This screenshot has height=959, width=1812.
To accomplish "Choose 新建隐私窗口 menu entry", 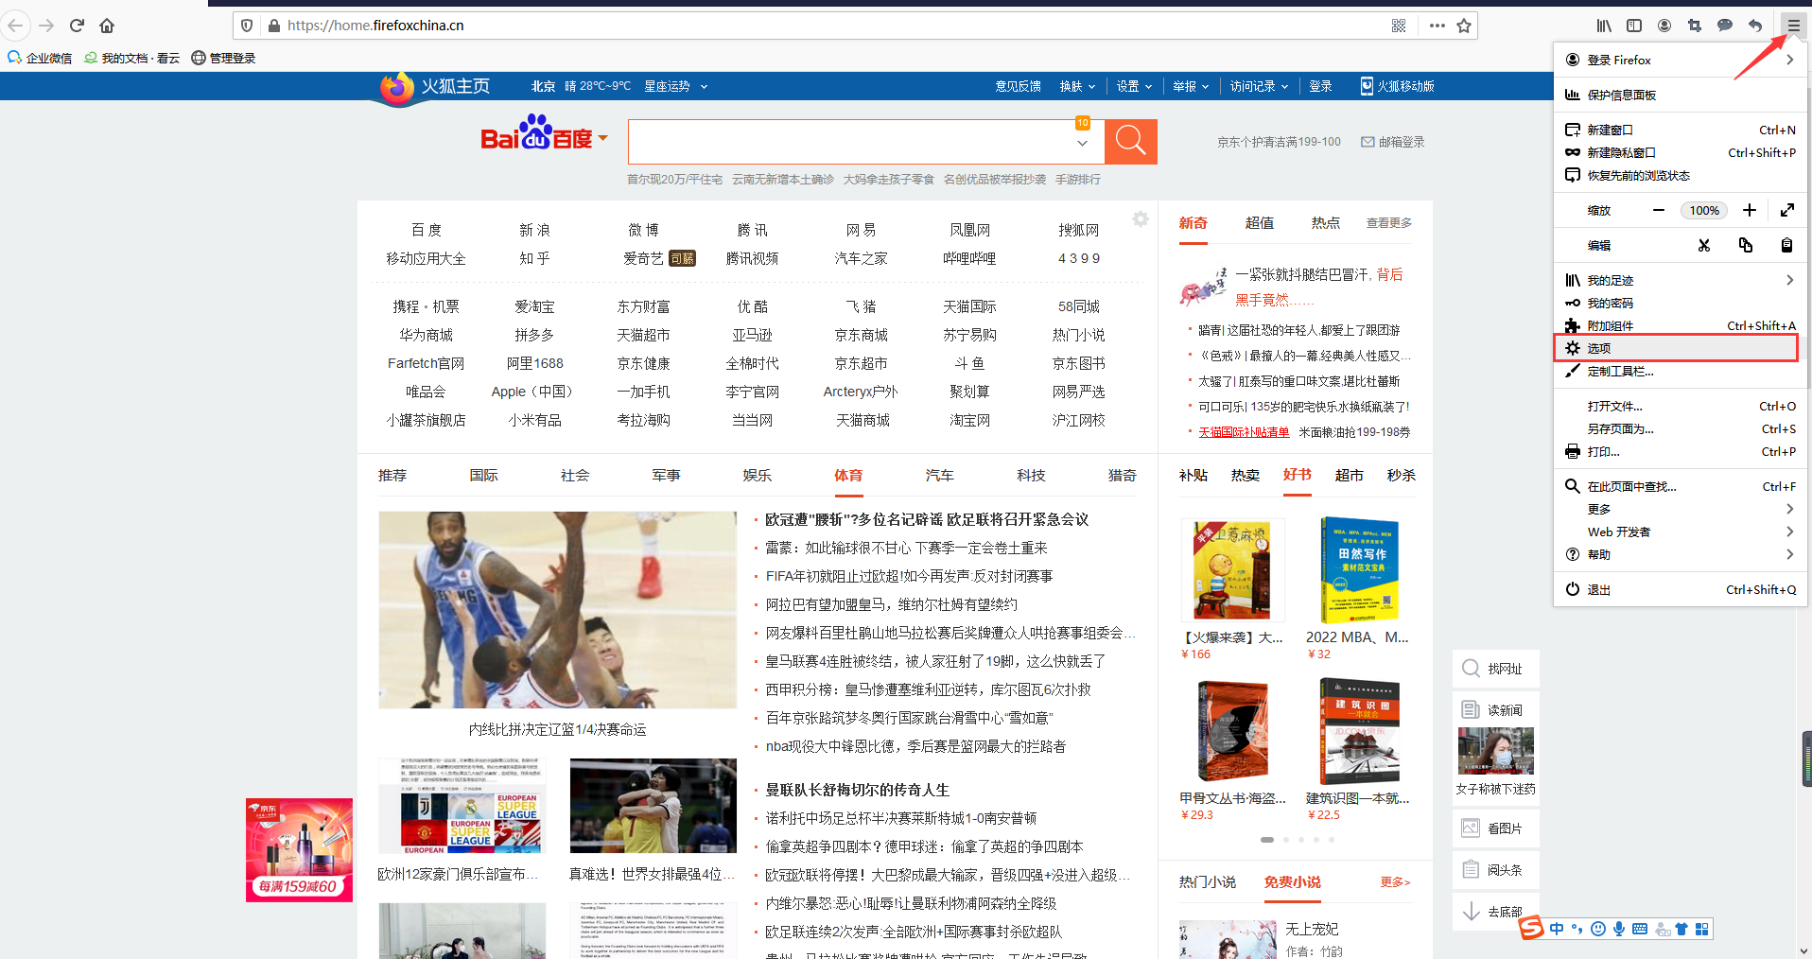I will click(1680, 152).
